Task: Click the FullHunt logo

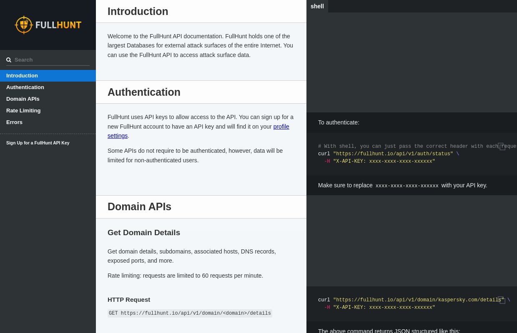Action: (x=48, y=25)
